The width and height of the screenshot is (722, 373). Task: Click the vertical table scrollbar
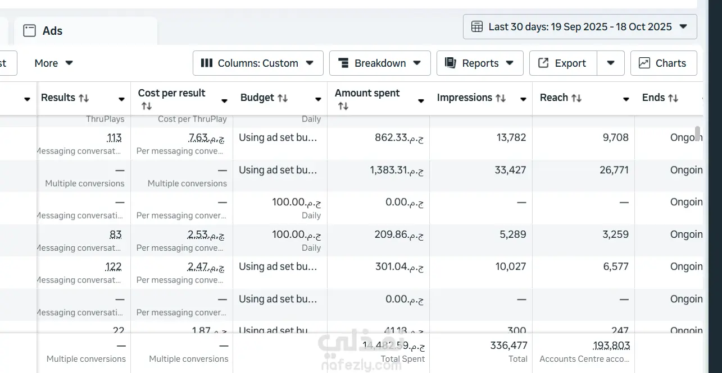pyautogui.click(x=697, y=133)
